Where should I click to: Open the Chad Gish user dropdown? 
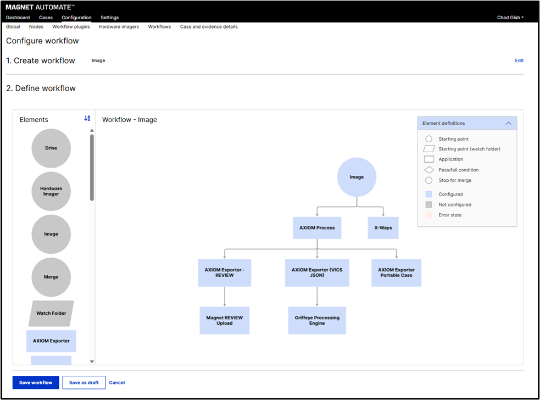pyautogui.click(x=510, y=18)
